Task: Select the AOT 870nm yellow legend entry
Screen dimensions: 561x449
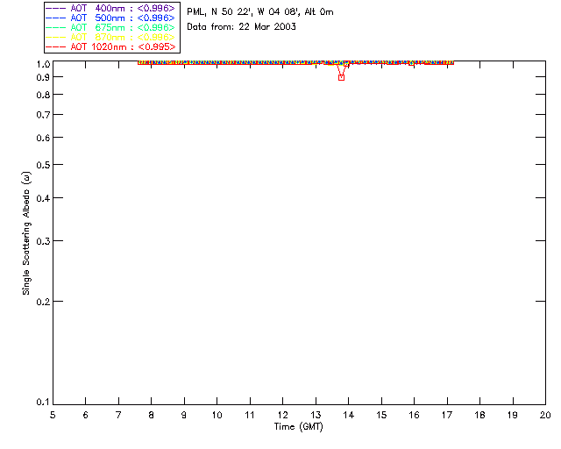Action: pos(110,37)
